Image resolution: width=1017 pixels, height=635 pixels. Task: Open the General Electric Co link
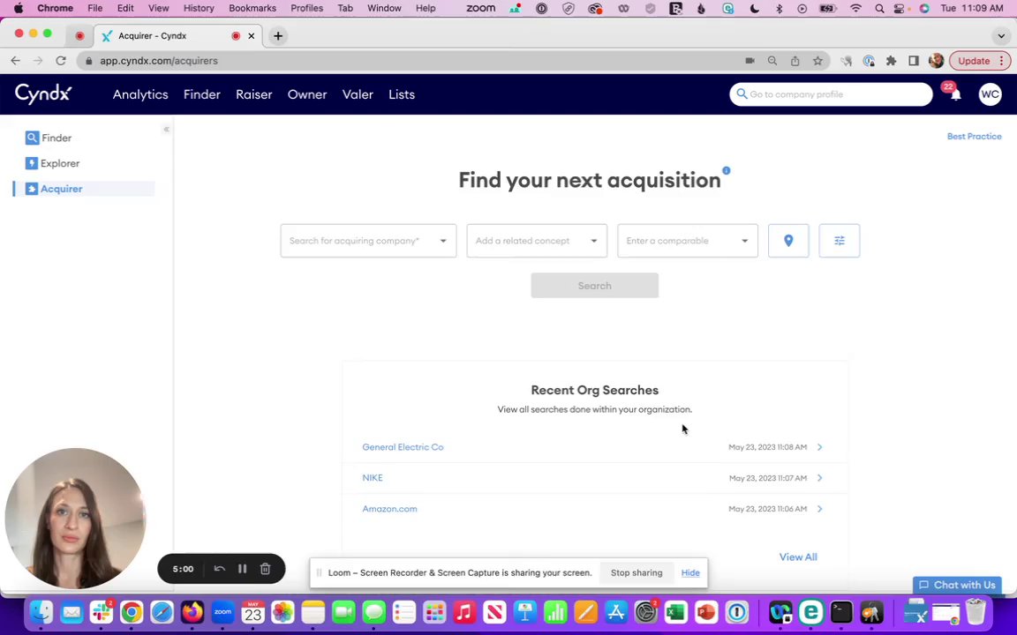pyautogui.click(x=403, y=447)
